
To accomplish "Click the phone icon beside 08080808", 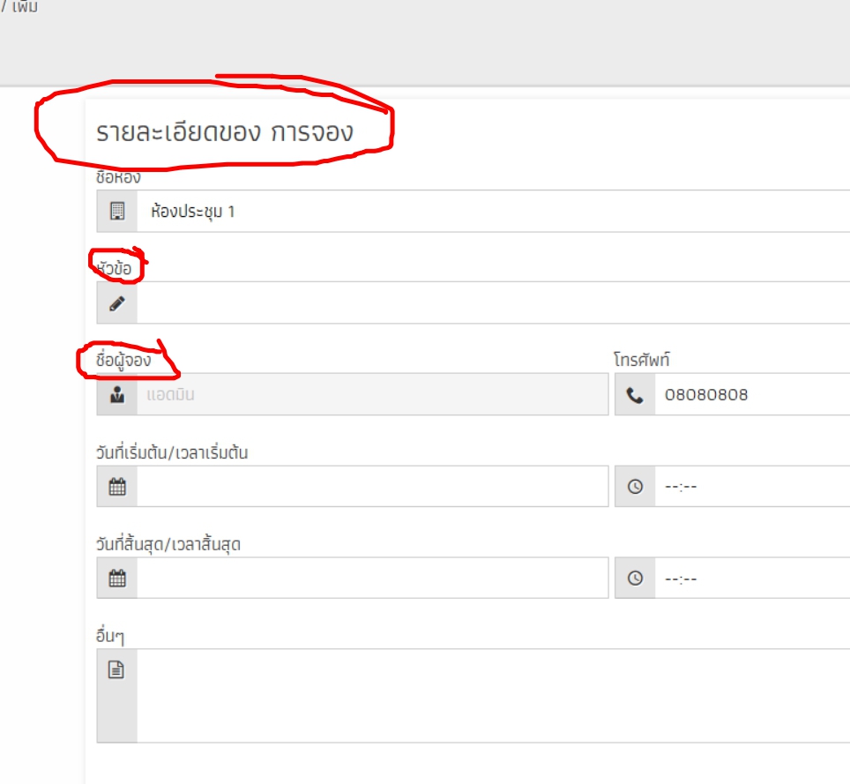I will pyautogui.click(x=635, y=395).
